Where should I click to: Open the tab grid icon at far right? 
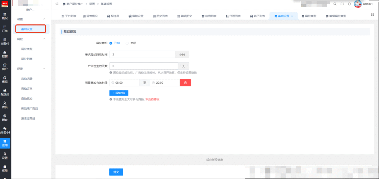[372, 15]
